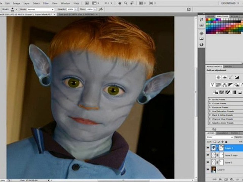This screenshot has width=243, height=182.
Task: Add a Color Balance adjustment
Action: 225,85
